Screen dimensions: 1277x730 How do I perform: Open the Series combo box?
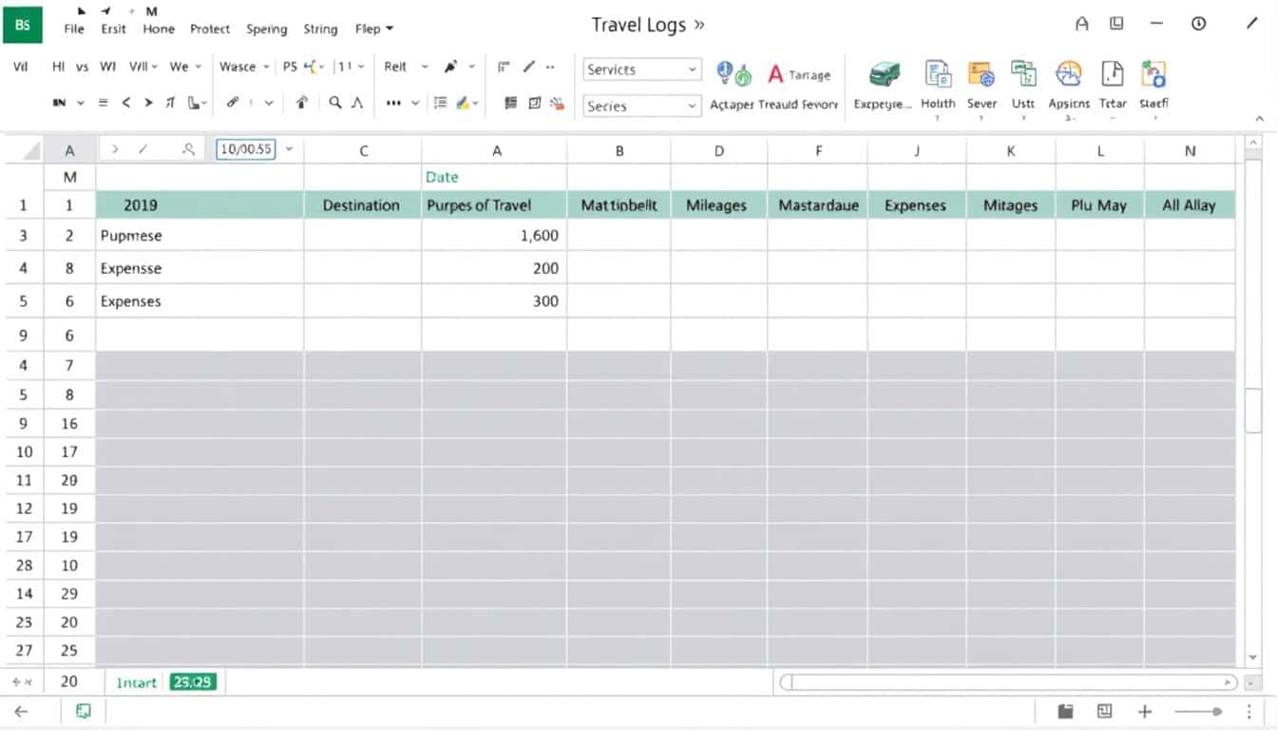(x=641, y=106)
